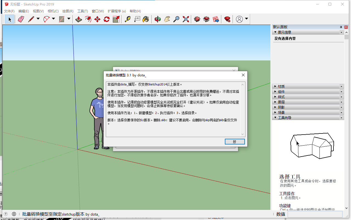Select the Offset tool
This screenshot has width=351, height=220.
[88, 19]
